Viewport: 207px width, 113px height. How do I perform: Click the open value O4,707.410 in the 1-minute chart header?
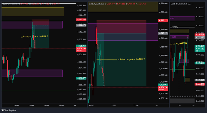coord(110,4)
